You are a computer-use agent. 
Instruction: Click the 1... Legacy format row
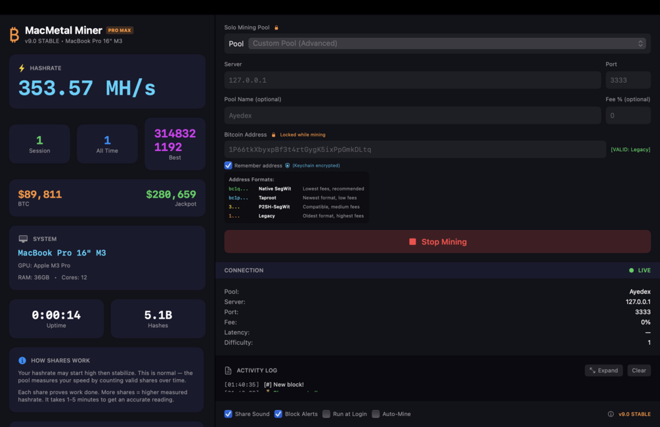point(296,216)
